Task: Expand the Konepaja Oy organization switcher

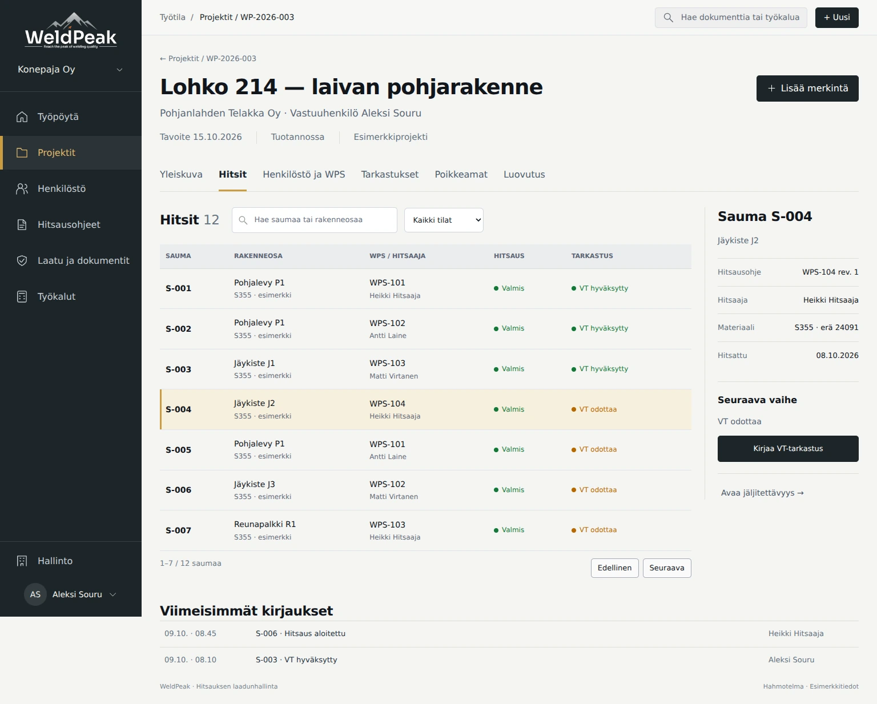Action: [x=71, y=70]
